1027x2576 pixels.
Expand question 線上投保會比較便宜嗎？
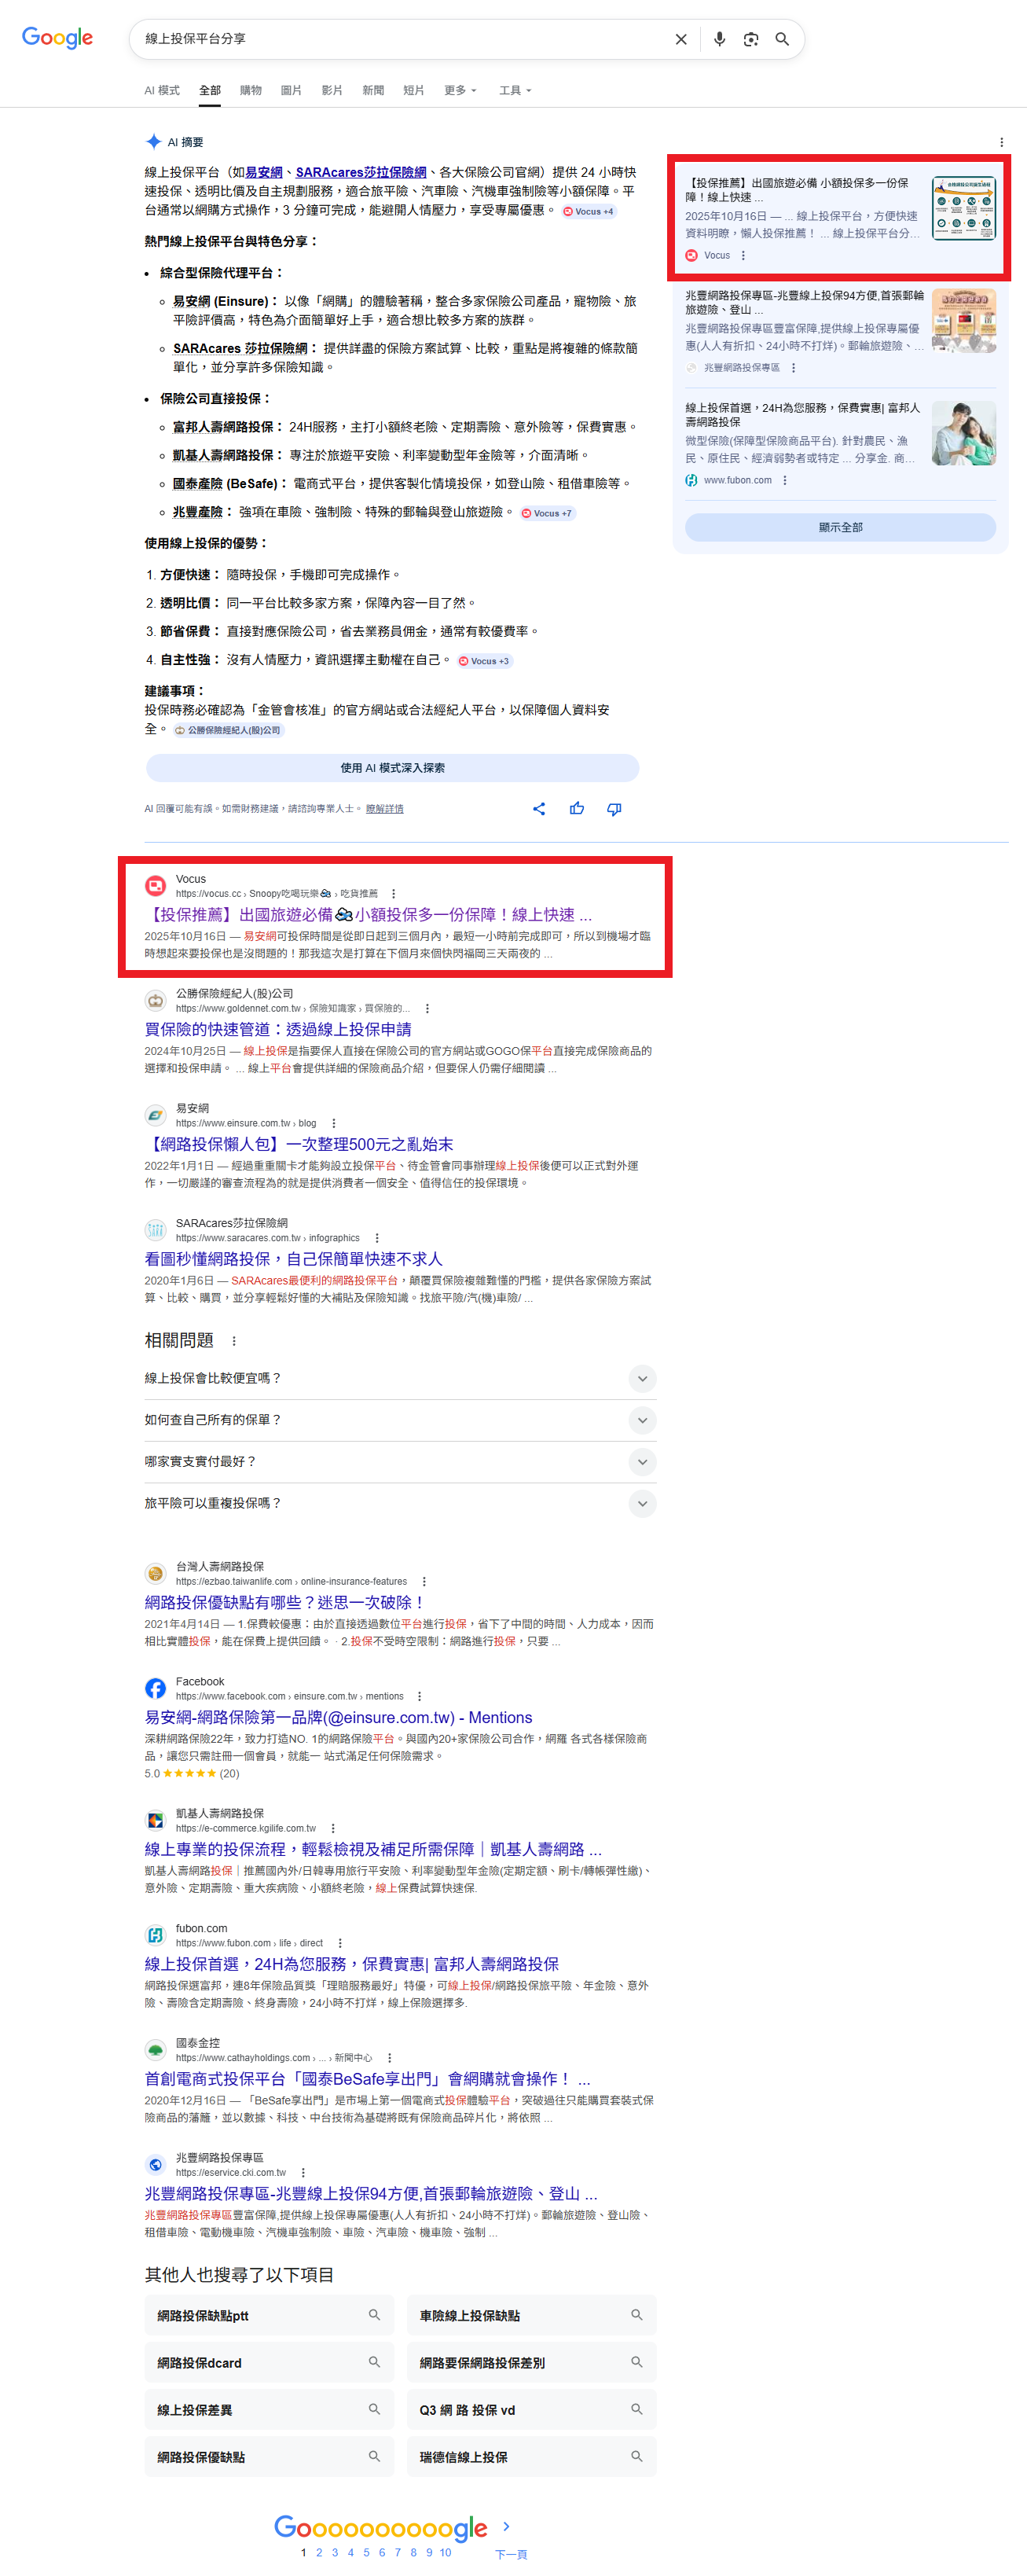tap(642, 1378)
